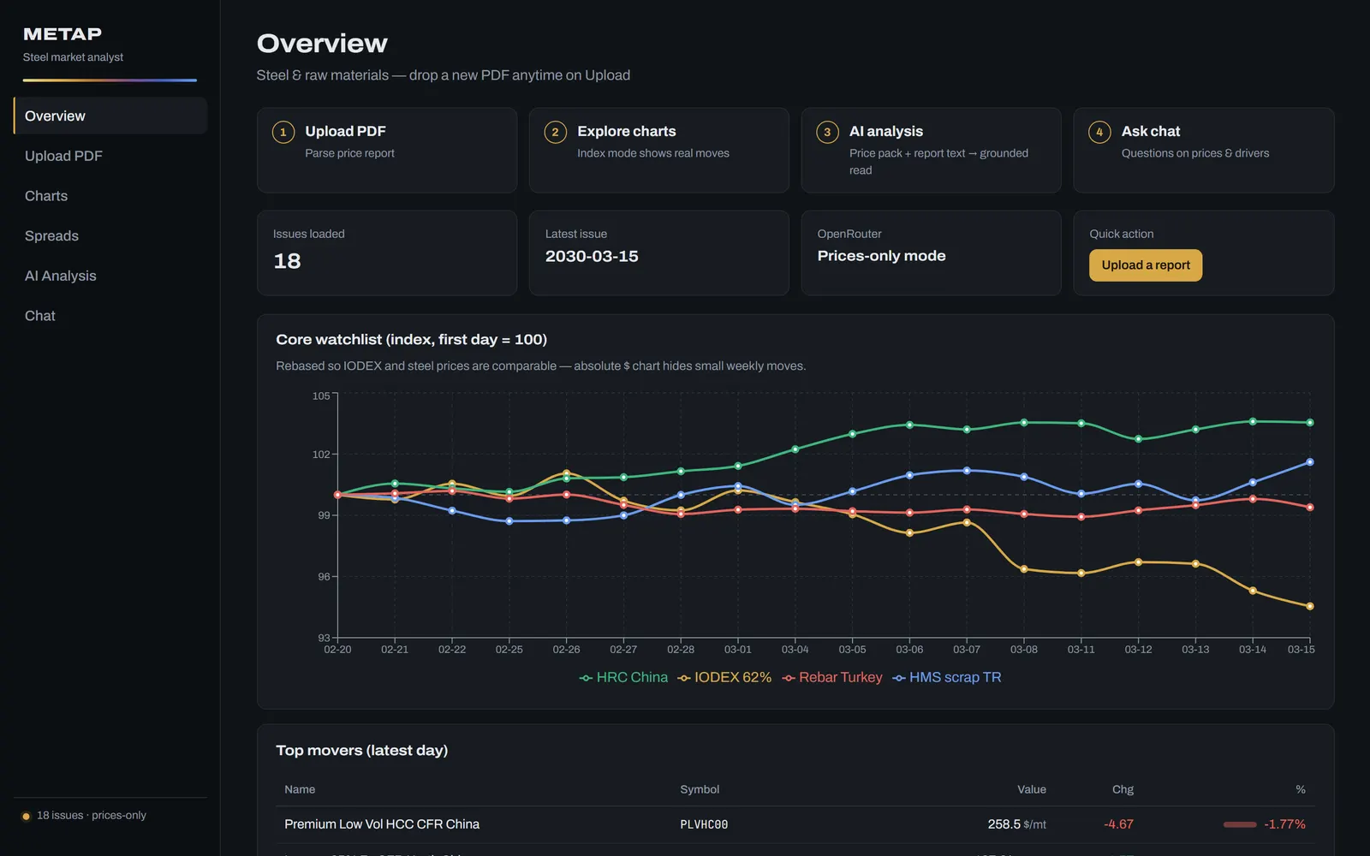This screenshot has height=856, width=1370.
Task: Click the HRC China data point at 03-15
Action: pos(1310,423)
